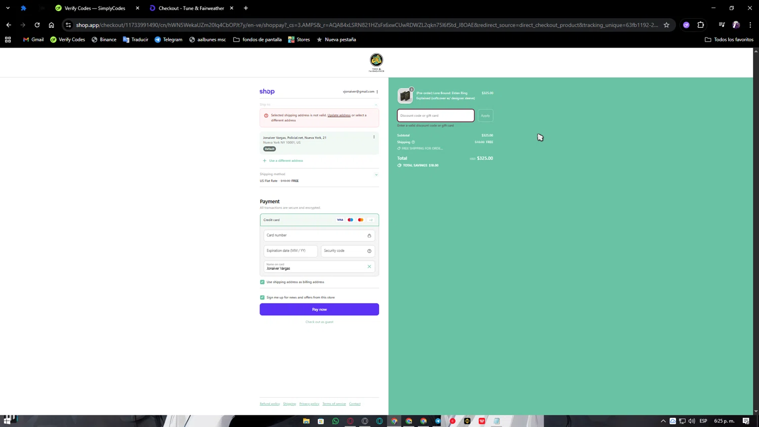Click the Mastercard logo
The width and height of the screenshot is (759, 427).
pyautogui.click(x=361, y=220)
